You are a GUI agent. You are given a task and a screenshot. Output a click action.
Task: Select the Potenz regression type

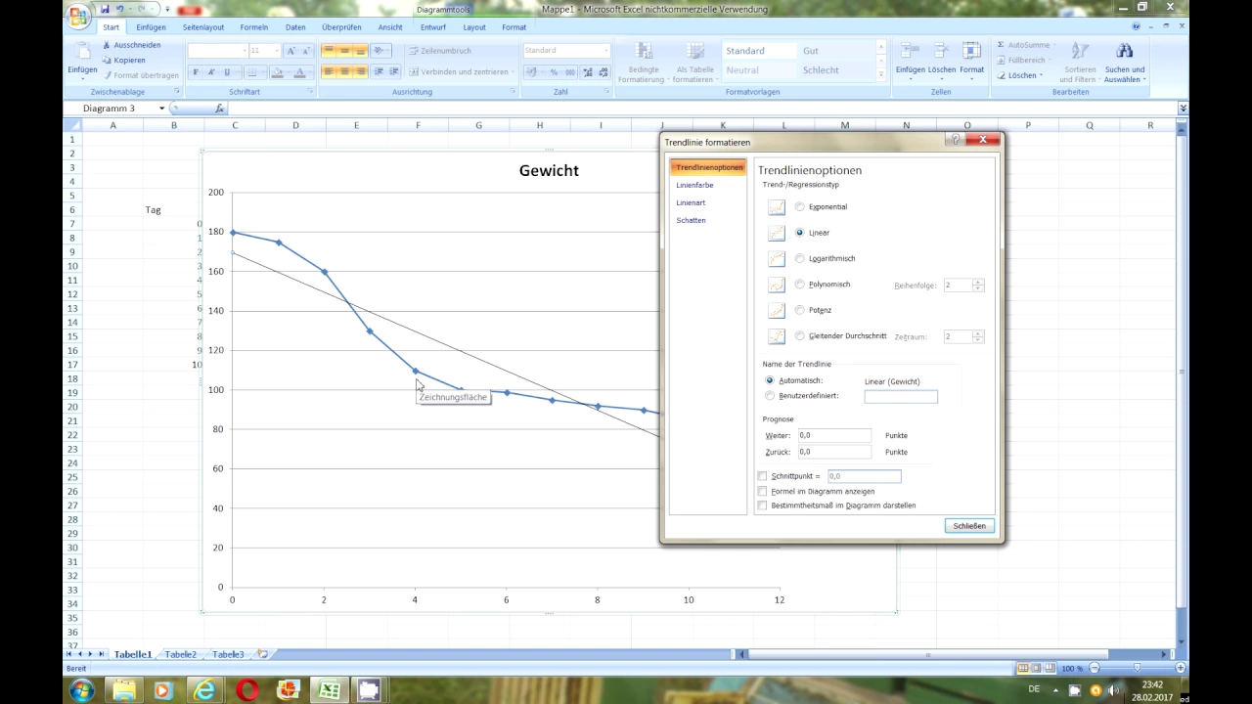pos(800,310)
